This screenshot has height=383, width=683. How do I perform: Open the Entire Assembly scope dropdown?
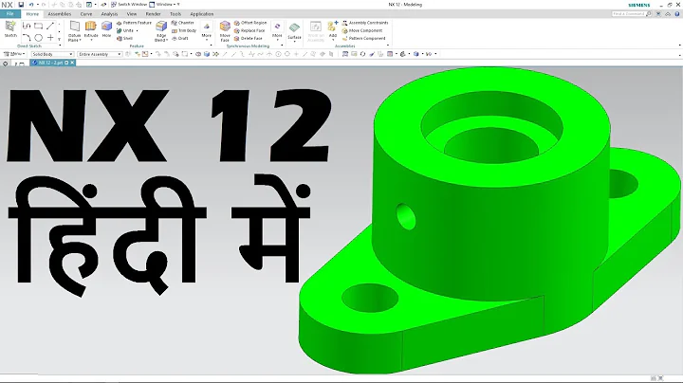click(x=100, y=54)
